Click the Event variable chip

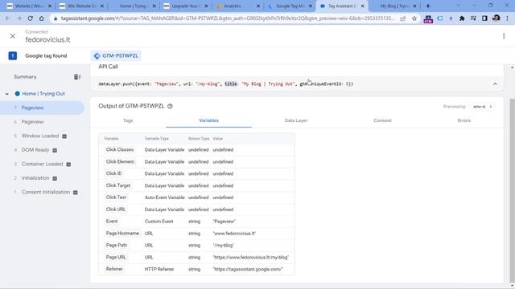click(x=112, y=222)
